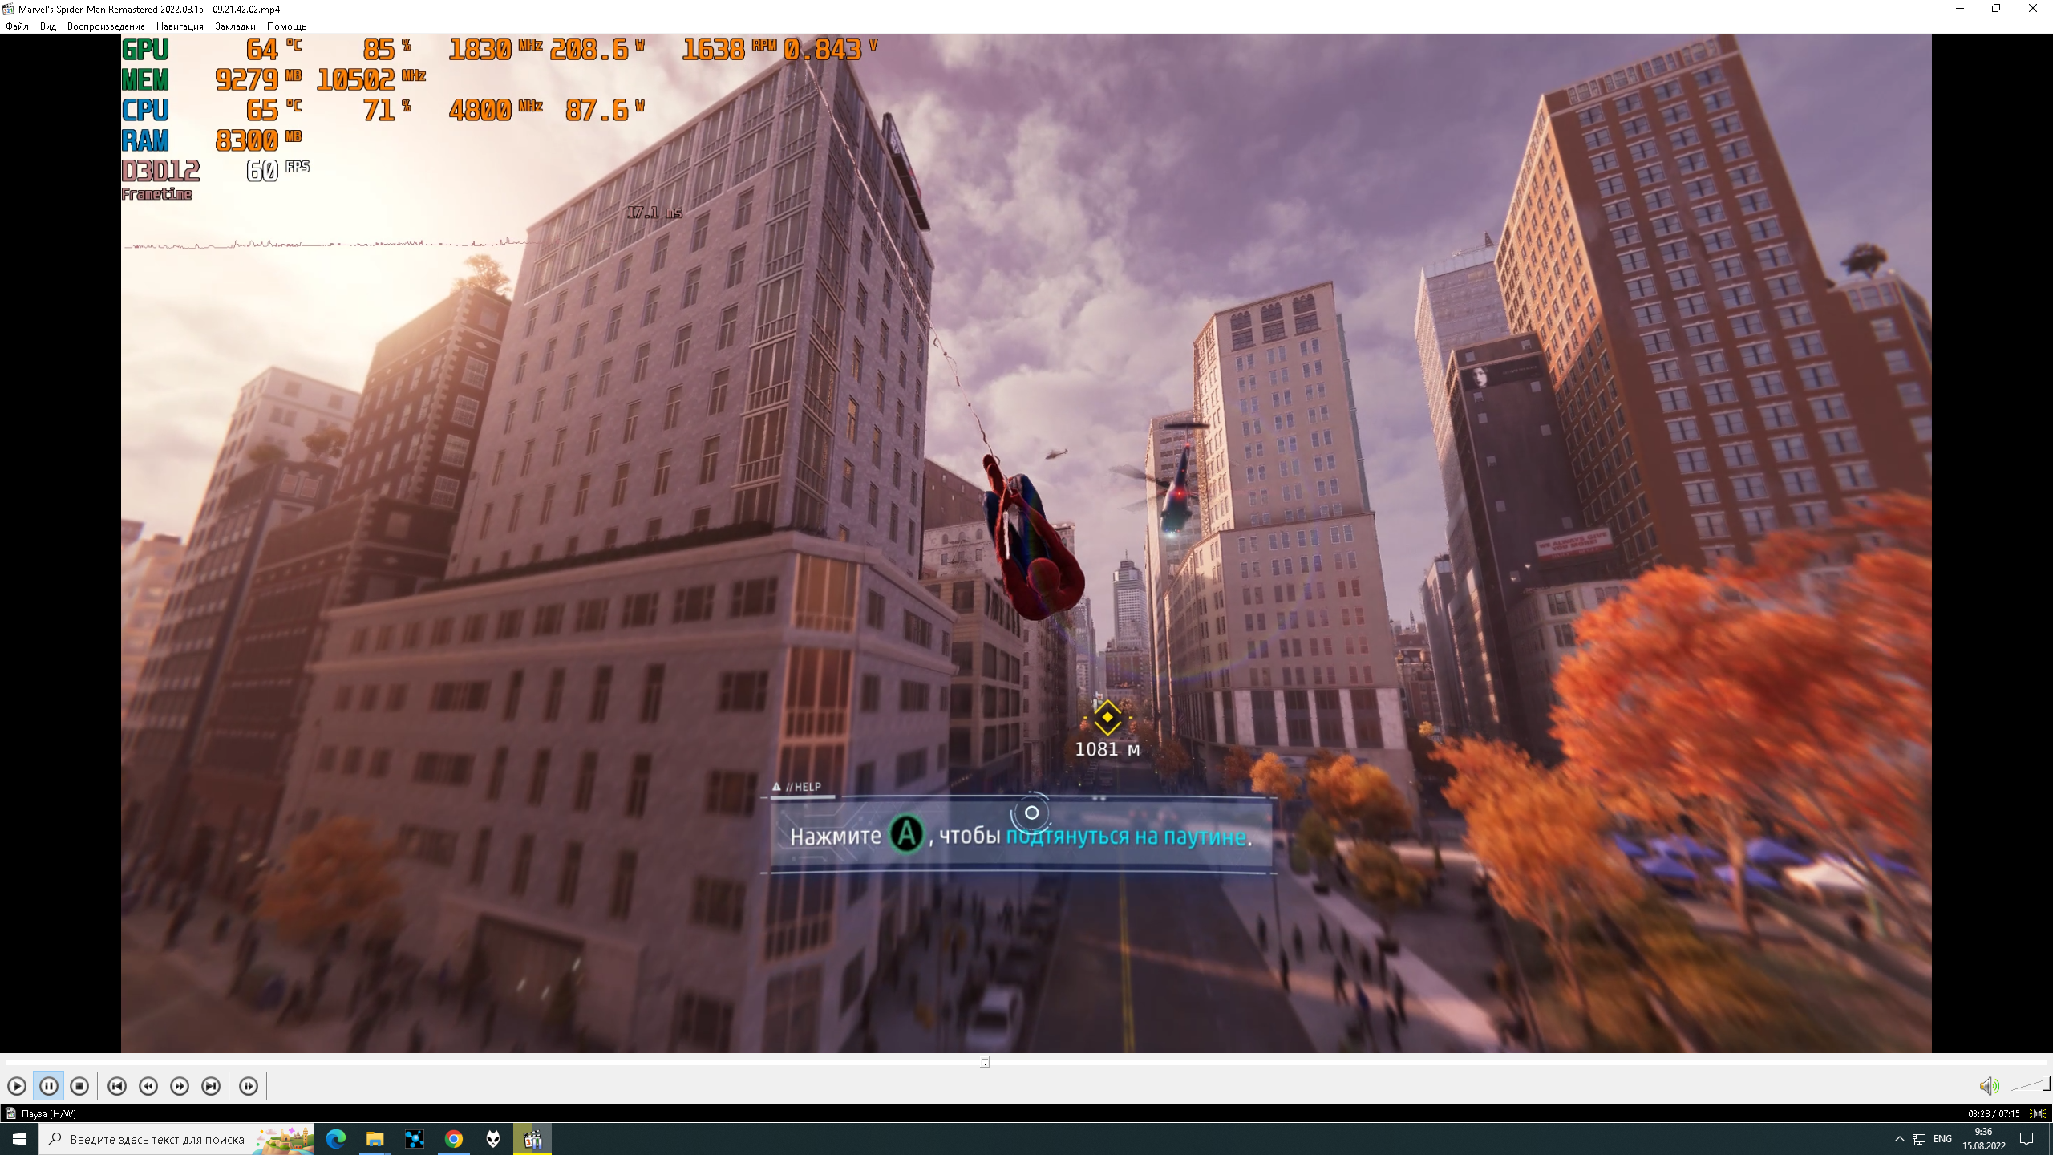
Task: Switch the ENG input language
Action: (x=1942, y=1139)
